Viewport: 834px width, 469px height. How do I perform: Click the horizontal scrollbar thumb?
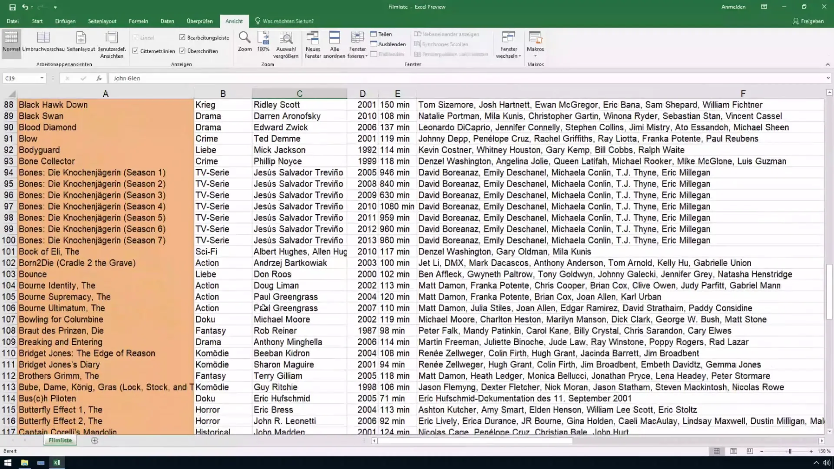point(475,441)
